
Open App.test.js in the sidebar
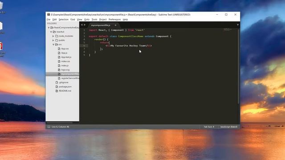click(66, 57)
